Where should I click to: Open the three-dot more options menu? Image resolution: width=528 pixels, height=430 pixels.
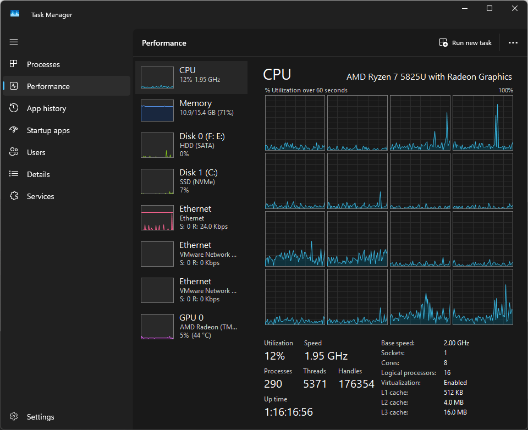click(x=513, y=43)
